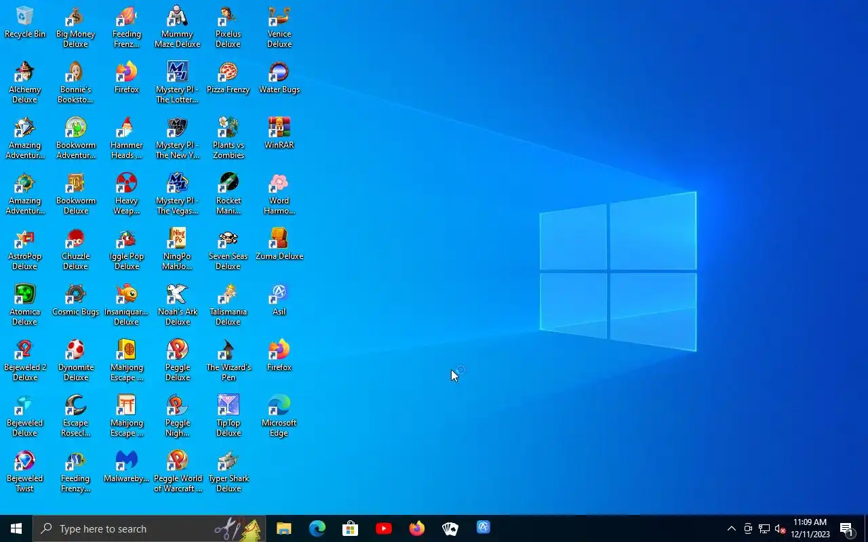Open Peggle World of Warcraft icon
This screenshot has height=542, width=868.
[x=178, y=472]
